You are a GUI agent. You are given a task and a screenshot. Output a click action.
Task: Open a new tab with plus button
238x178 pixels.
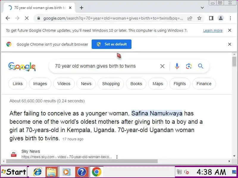click(82, 8)
